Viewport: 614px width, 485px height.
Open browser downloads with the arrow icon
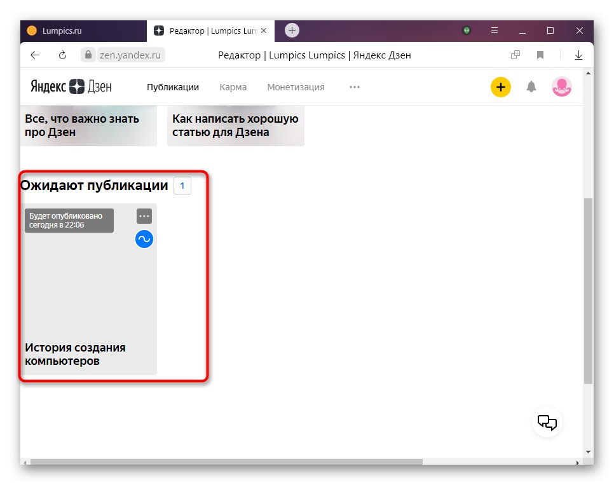[x=578, y=55]
